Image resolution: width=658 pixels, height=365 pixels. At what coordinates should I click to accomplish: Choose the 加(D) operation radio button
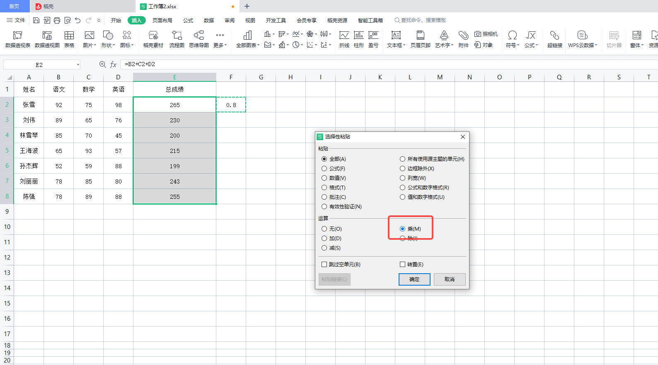click(324, 239)
